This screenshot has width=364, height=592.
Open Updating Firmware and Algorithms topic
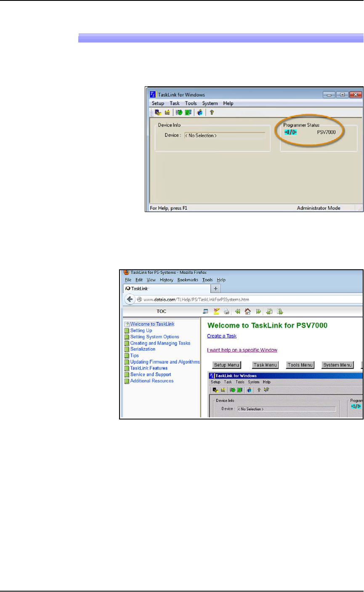pyautogui.click(x=165, y=362)
